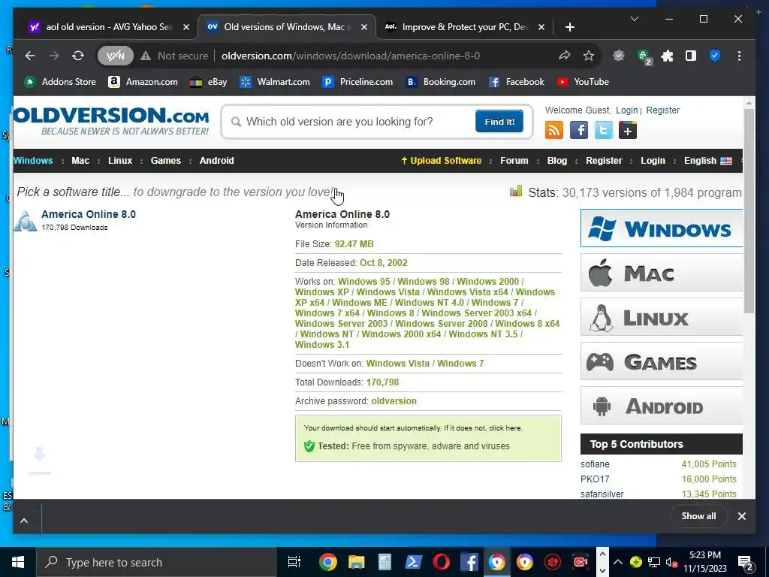Open the site's Facebook icon
Screen dimensions: 769x577
click(579, 130)
